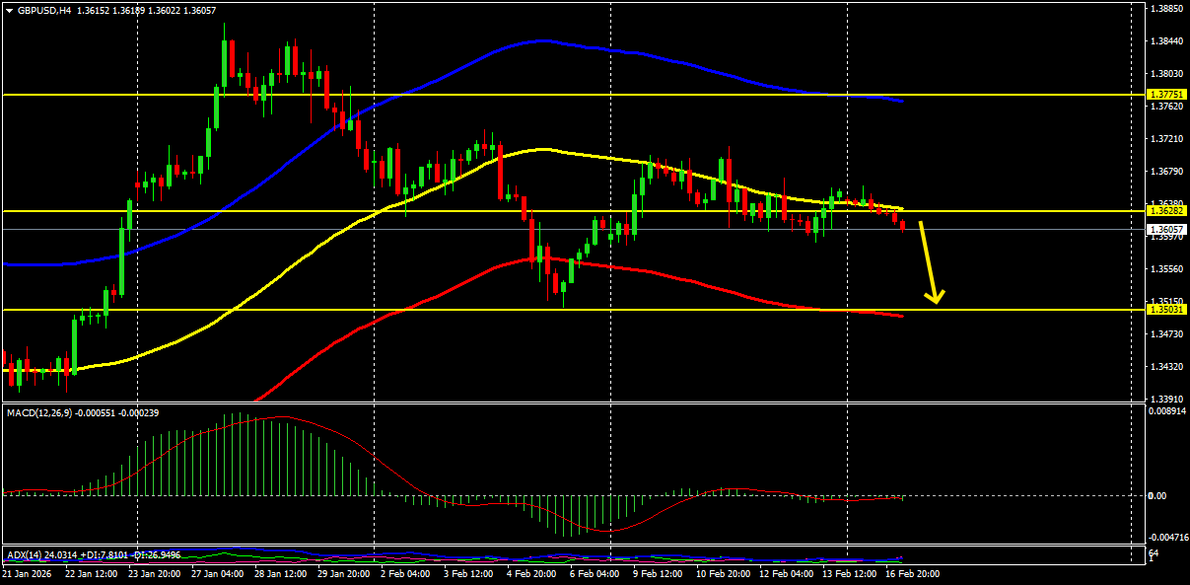
Task: Open the one-click trading arrow beside GBPUSD,H4
Action: 9,10
